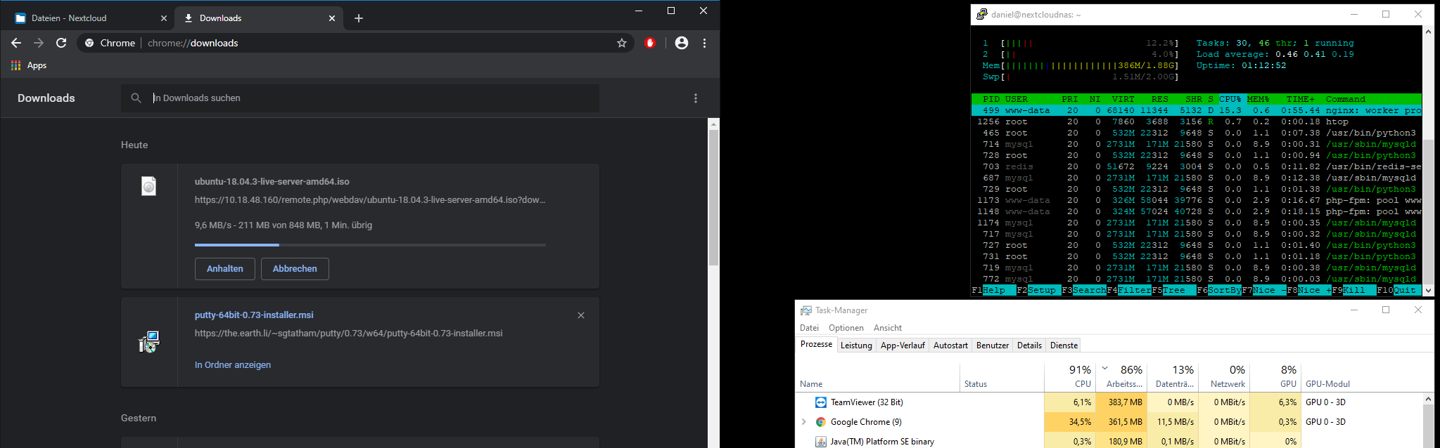Screen dimensions: 1440x448
Task: Open Chrome's three-dot main menu
Action: pyautogui.click(x=704, y=43)
